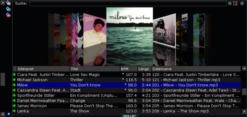Image resolution: width=247 pixels, height=117 pixels.
Task: Click the orange cover-view icon beside search bar
Action: [235, 3]
